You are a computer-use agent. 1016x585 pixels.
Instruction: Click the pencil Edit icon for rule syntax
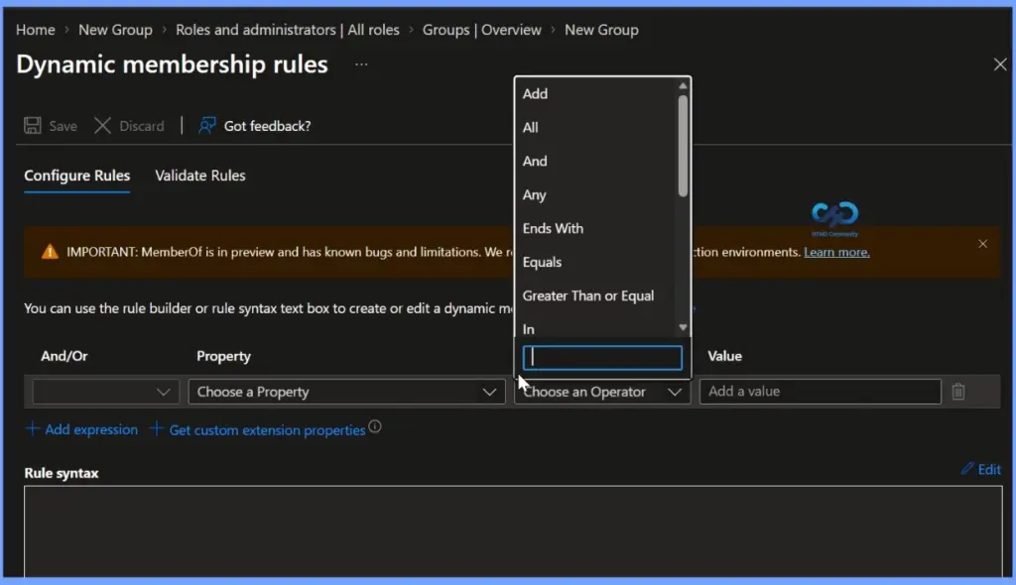point(967,468)
